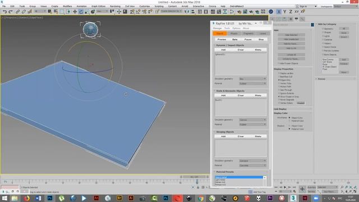Open the Static objects Material dropdown
This screenshot has width=359, height=202.
pos(252,125)
